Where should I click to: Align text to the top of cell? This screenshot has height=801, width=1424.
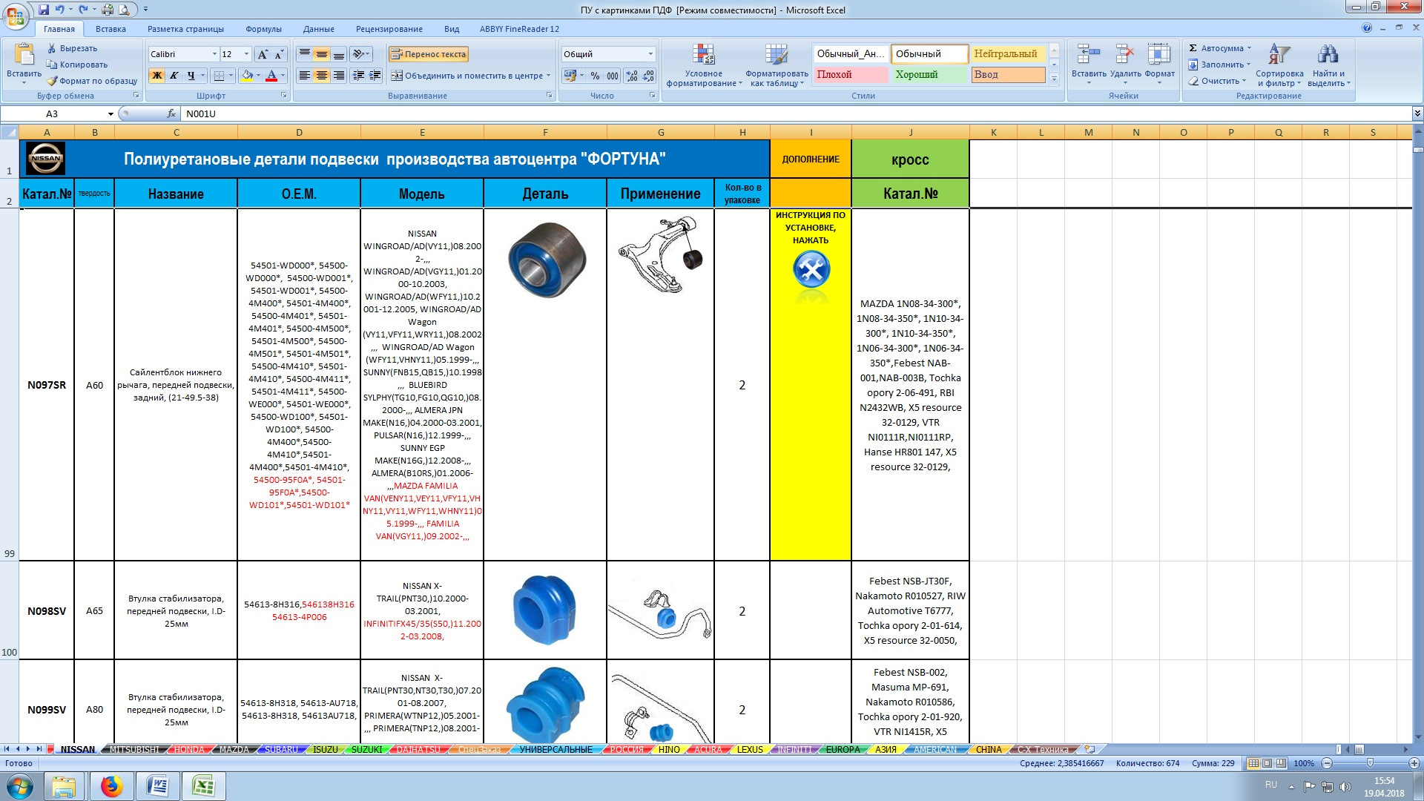coord(304,54)
